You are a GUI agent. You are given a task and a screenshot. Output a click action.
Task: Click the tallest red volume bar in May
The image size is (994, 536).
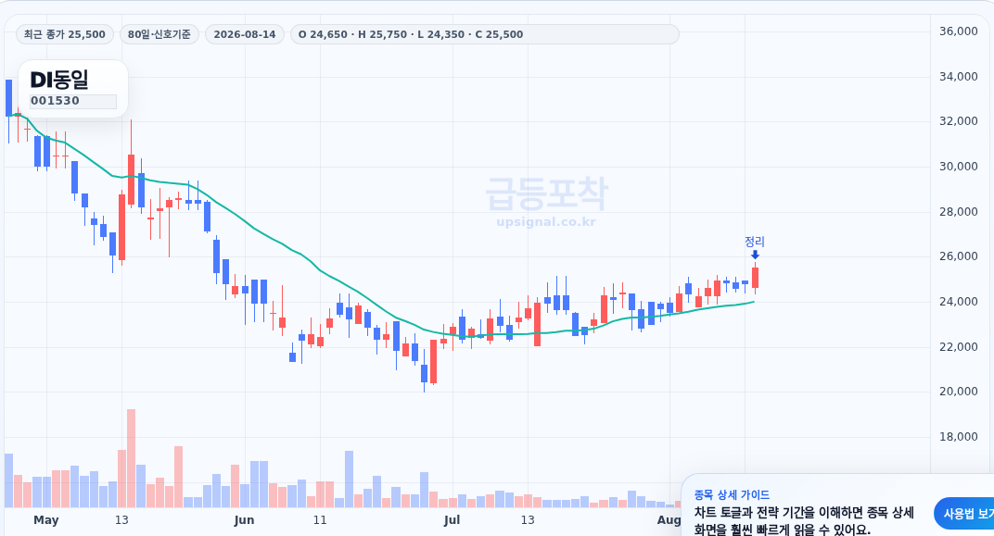(132, 458)
